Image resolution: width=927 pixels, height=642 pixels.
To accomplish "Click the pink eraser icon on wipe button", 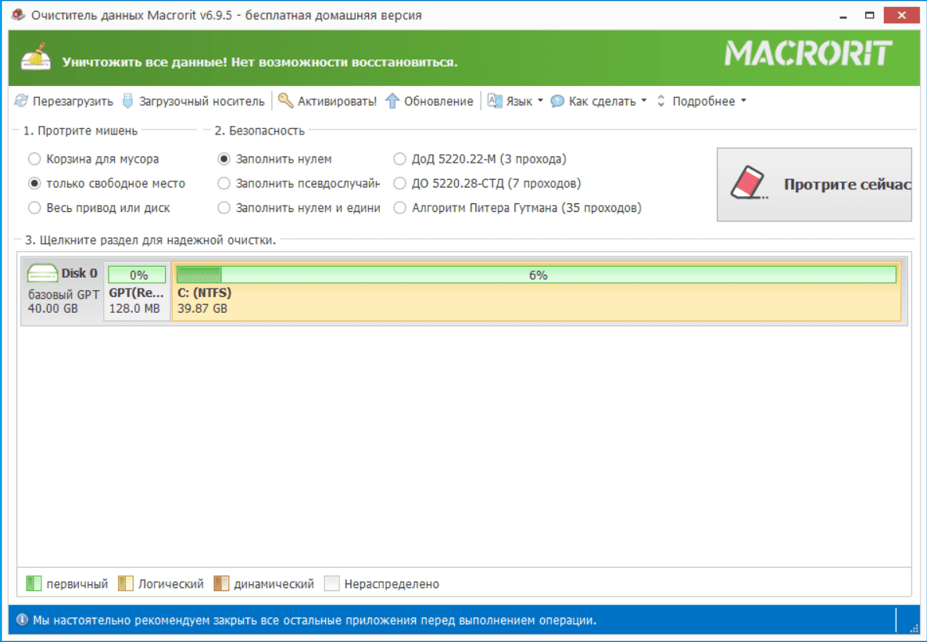I will pyautogui.click(x=747, y=182).
